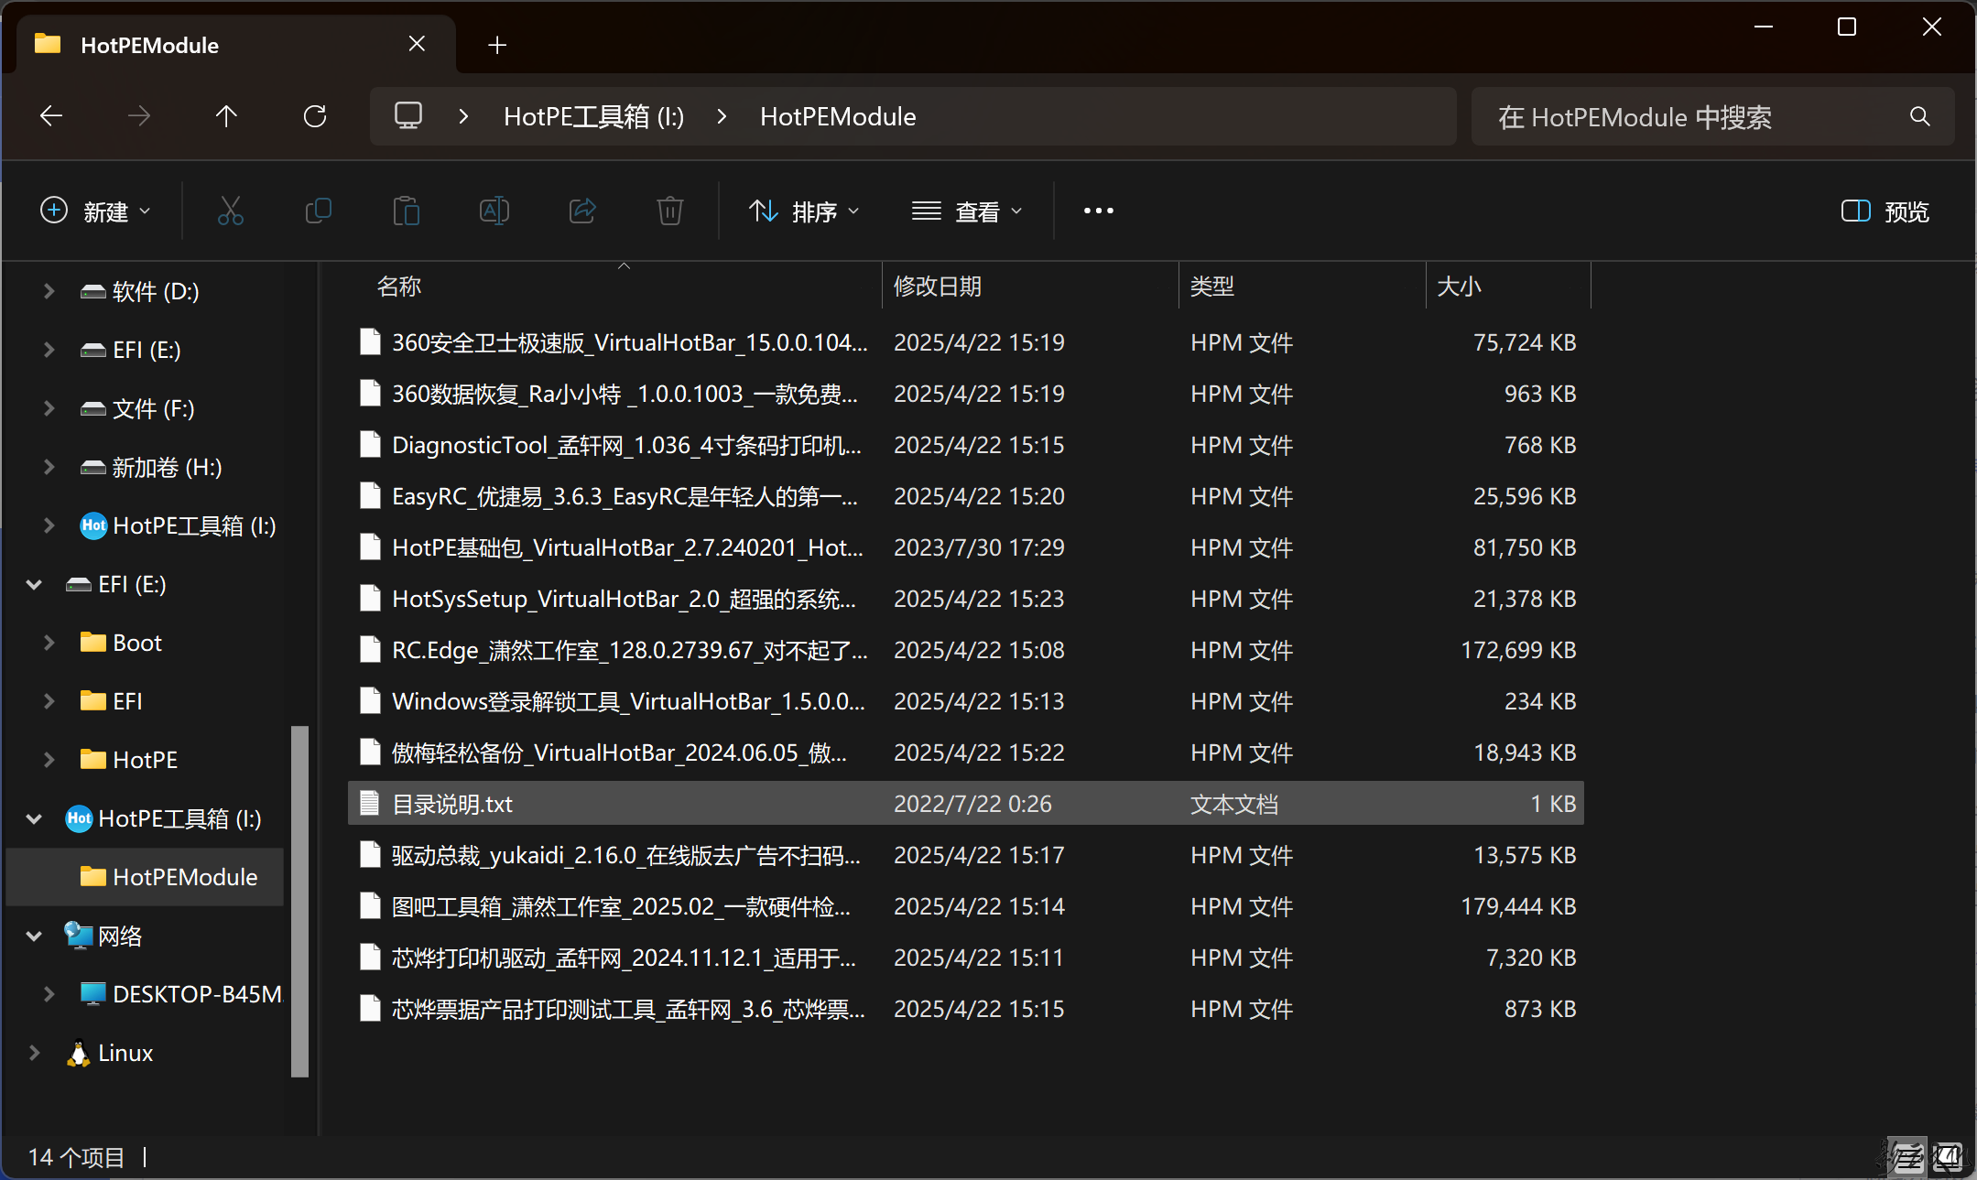Click the This PC monitor icon in address bar
Image resolution: width=1977 pixels, height=1180 pixels.
[x=408, y=116]
